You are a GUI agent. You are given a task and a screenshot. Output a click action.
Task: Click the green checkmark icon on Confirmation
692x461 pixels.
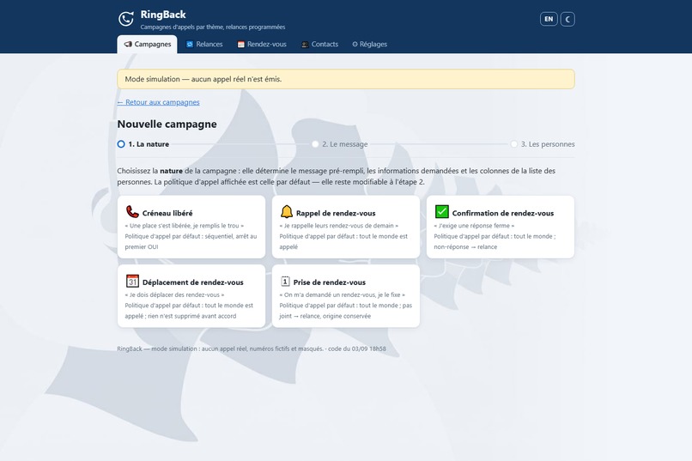[442, 212]
